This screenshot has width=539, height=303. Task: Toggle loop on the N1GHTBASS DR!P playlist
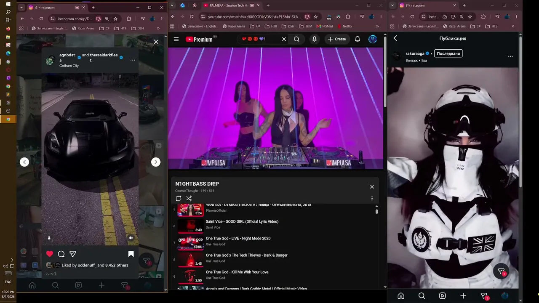click(x=179, y=198)
